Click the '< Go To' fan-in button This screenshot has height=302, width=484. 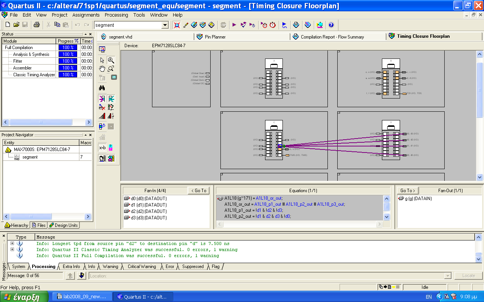click(x=199, y=191)
